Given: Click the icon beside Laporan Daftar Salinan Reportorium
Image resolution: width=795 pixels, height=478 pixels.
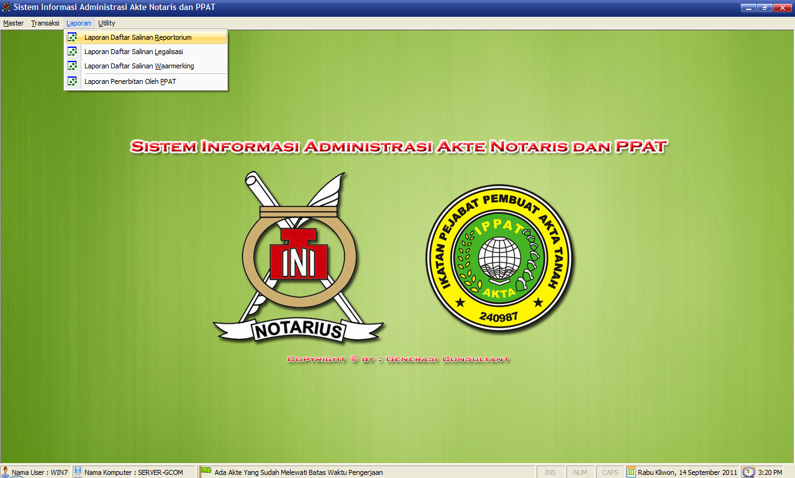Looking at the screenshot, I should 73,37.
